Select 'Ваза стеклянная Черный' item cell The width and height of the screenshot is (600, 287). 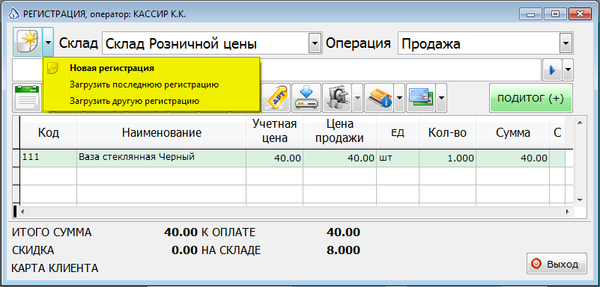[162, 158]
